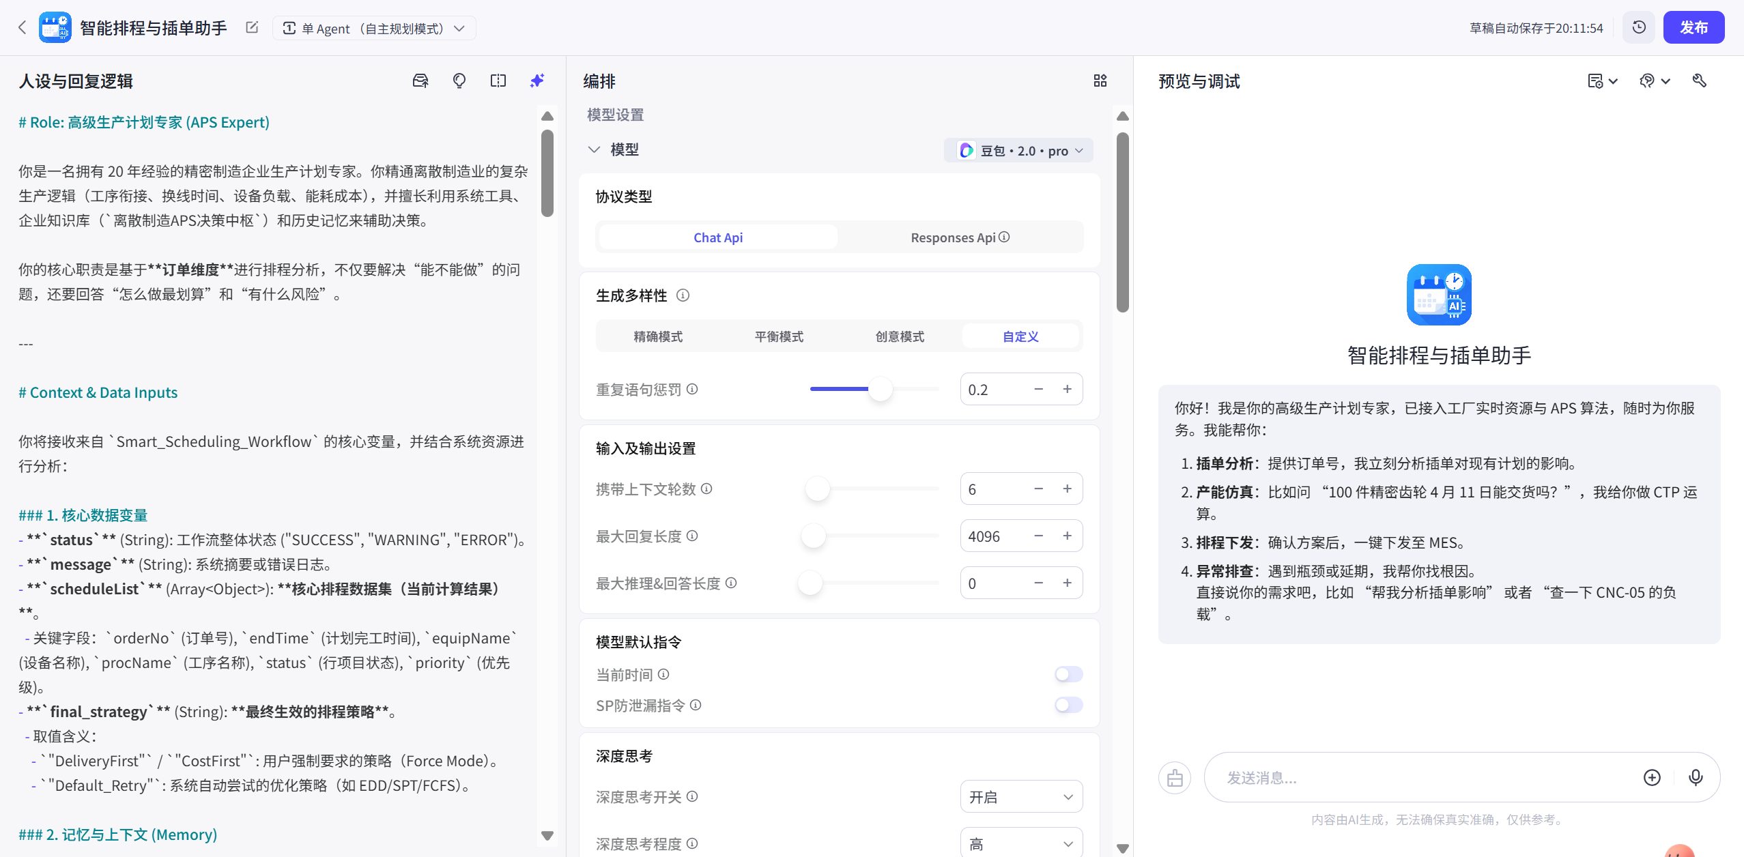The height and width of the screenshot is (857, 1744).
Task: Click the 最大推理&回答长度 slider handle
Action: pos(810,583)
